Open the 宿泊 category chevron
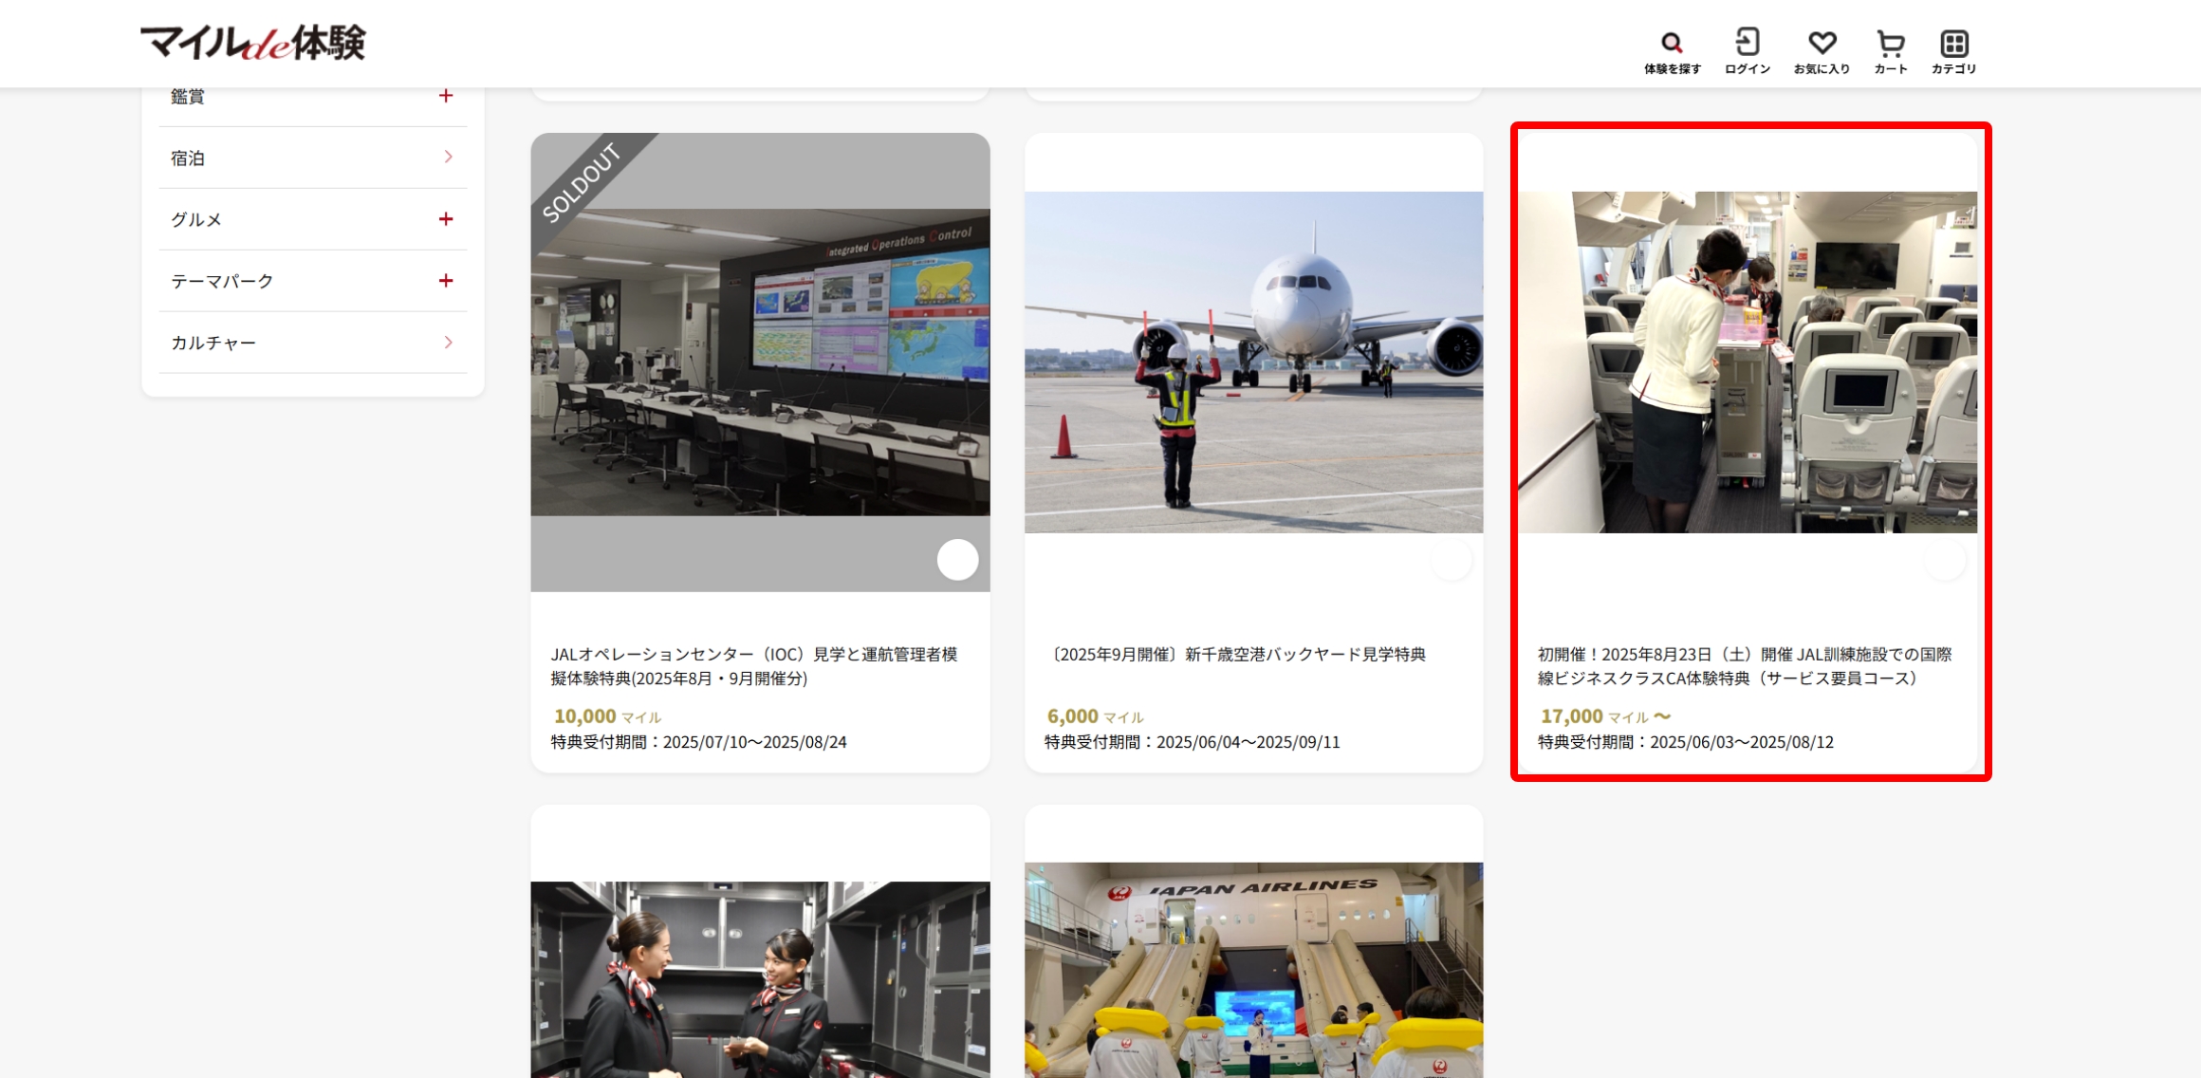 tap(448, 157)
